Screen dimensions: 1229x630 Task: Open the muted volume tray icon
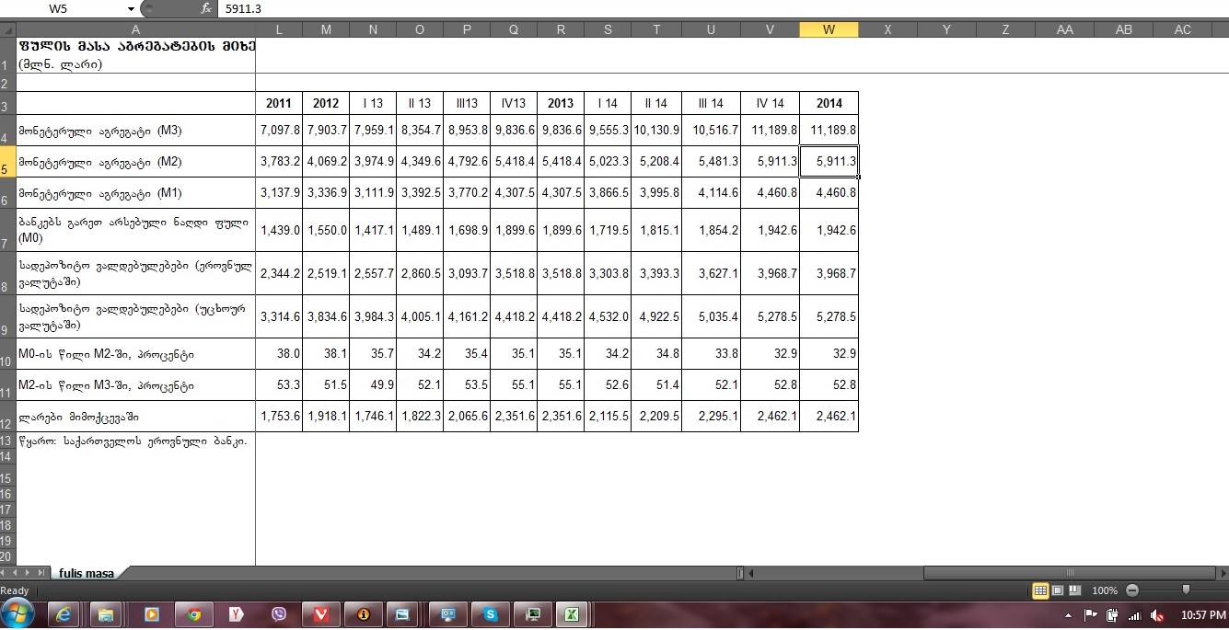pos(1156,615)
